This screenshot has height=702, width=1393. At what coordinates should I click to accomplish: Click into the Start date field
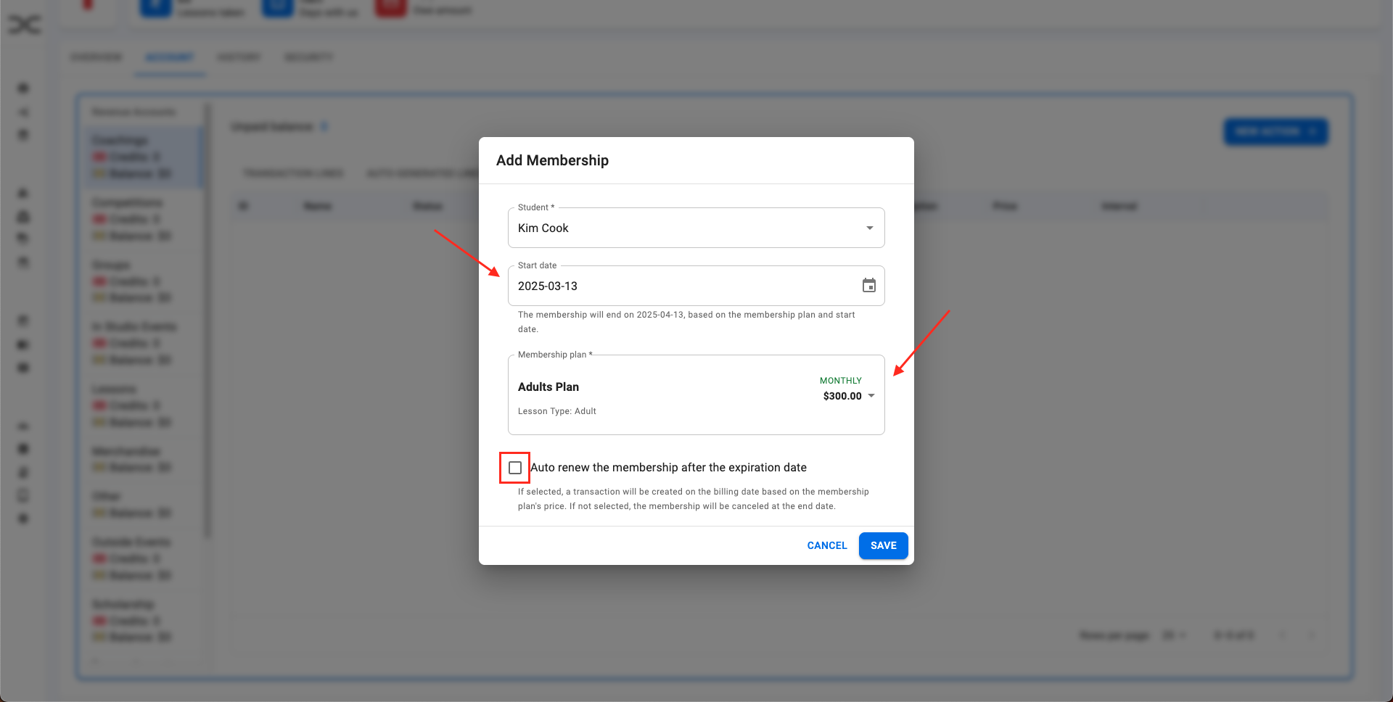pyautogui.click(x=682, y=286)
